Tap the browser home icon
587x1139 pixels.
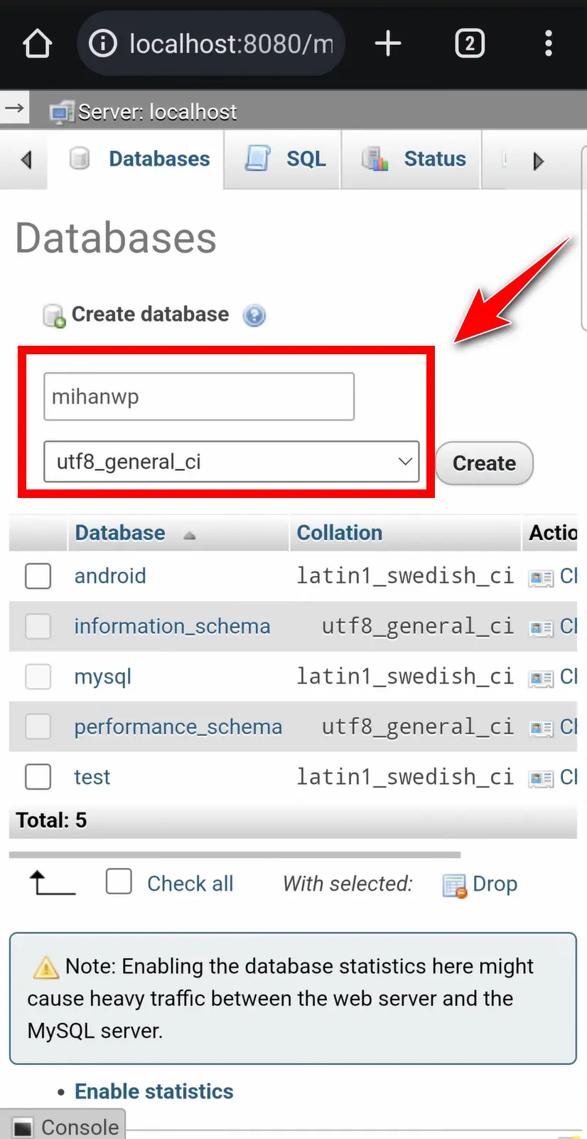point(37,44)
